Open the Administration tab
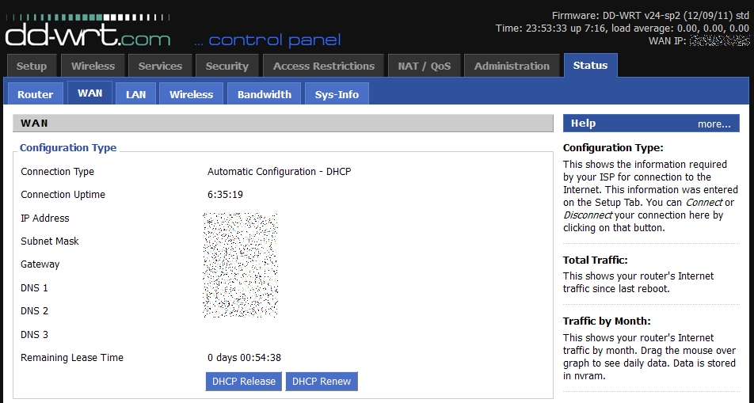 [x=512, y=67]
